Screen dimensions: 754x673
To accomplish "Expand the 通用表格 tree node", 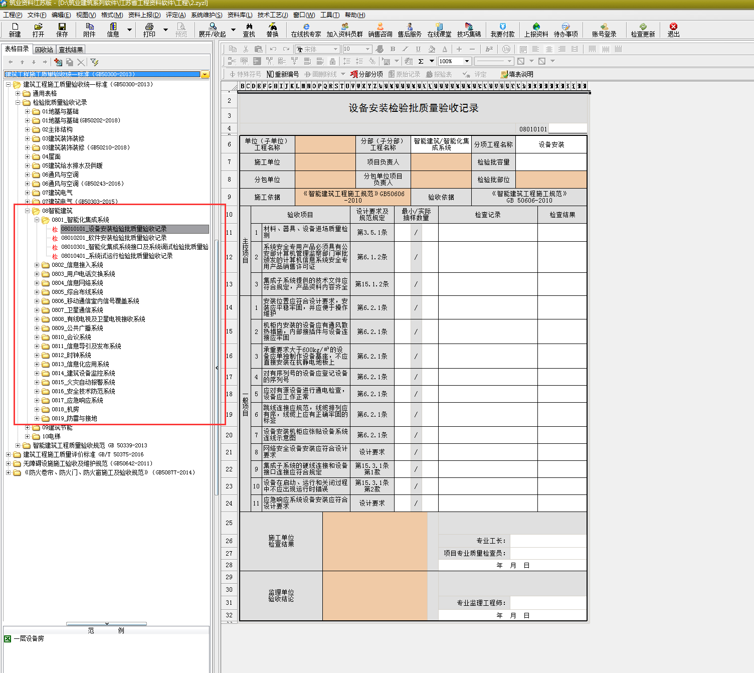I will (18, 93).
